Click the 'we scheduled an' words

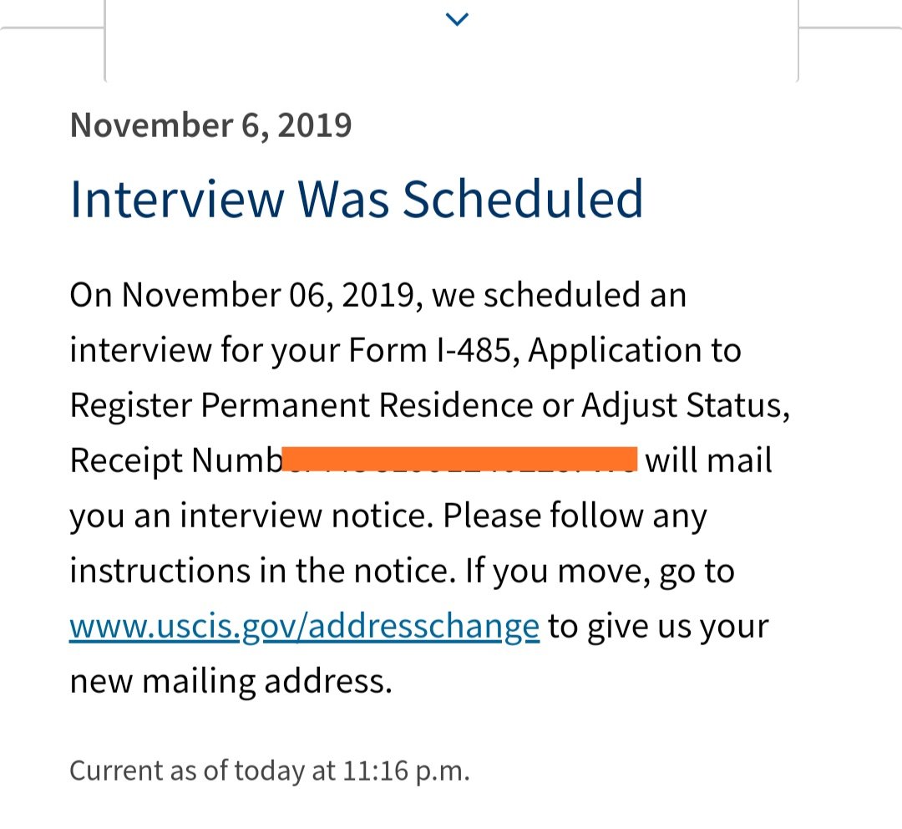559,295
